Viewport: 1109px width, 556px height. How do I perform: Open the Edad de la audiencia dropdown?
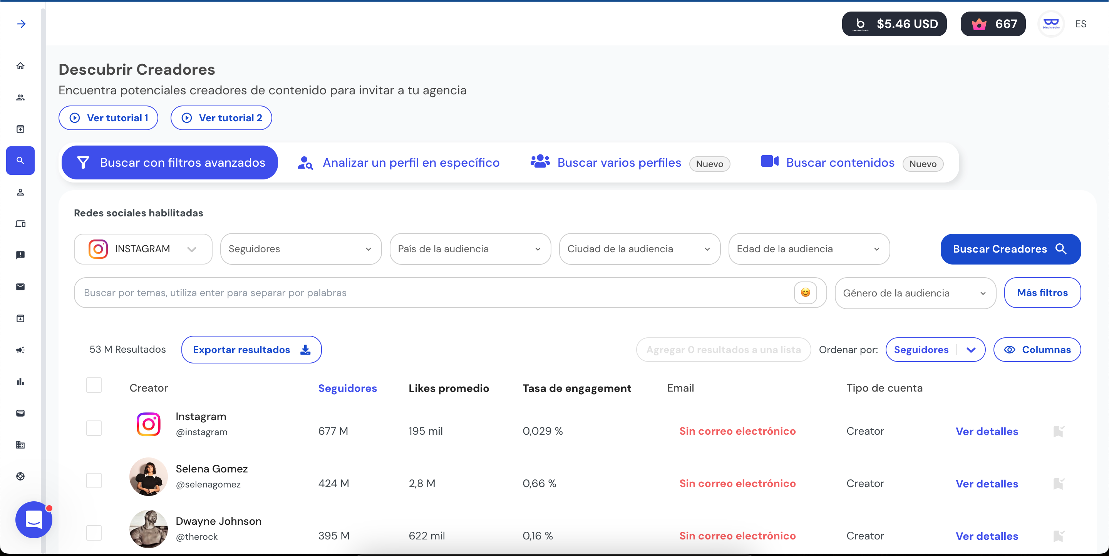[809, 249]
